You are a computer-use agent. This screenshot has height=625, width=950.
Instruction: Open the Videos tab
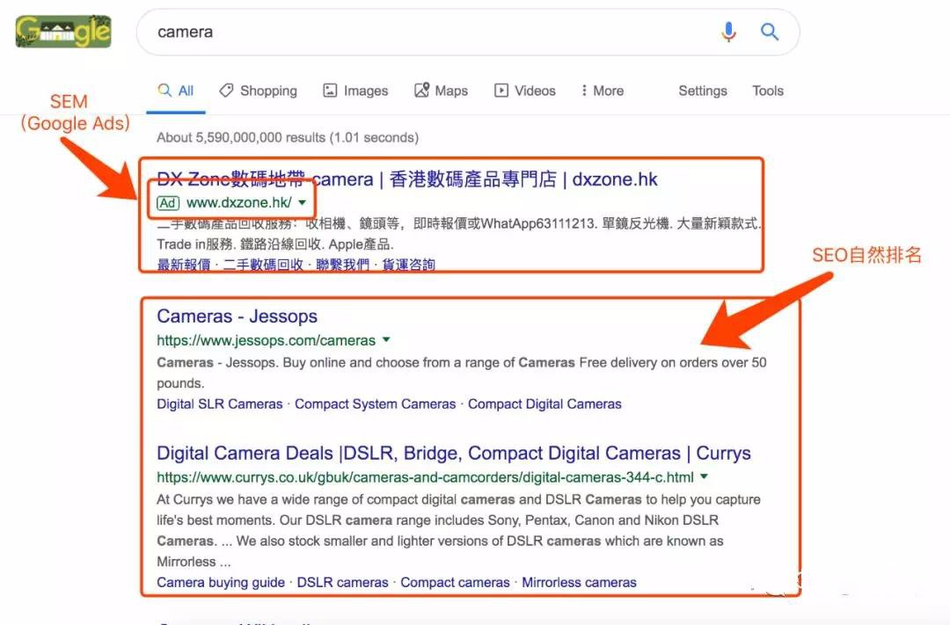525,91
